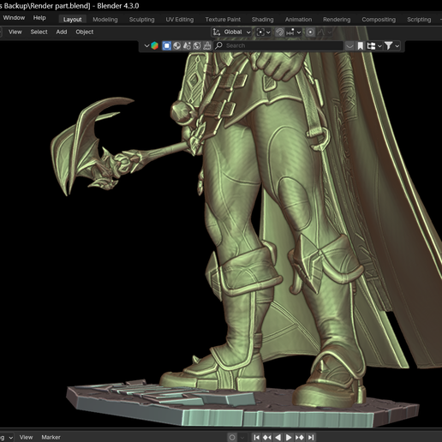This screenshot has width=442, height=442.
Task: Toggle proportional editing circle button
Action: coord(310,33)
